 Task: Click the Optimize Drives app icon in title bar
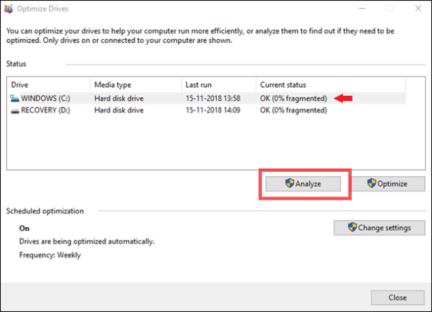coord(8,8)
